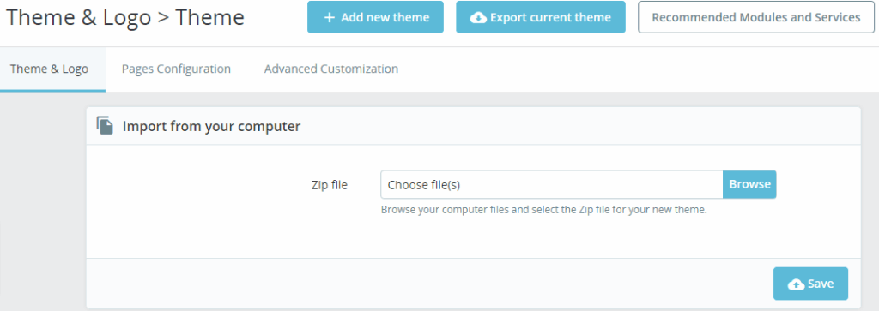Screen dimensions: 879x311
Task: Open the Pages Configuration tab
Action: (x=176, y=69)
